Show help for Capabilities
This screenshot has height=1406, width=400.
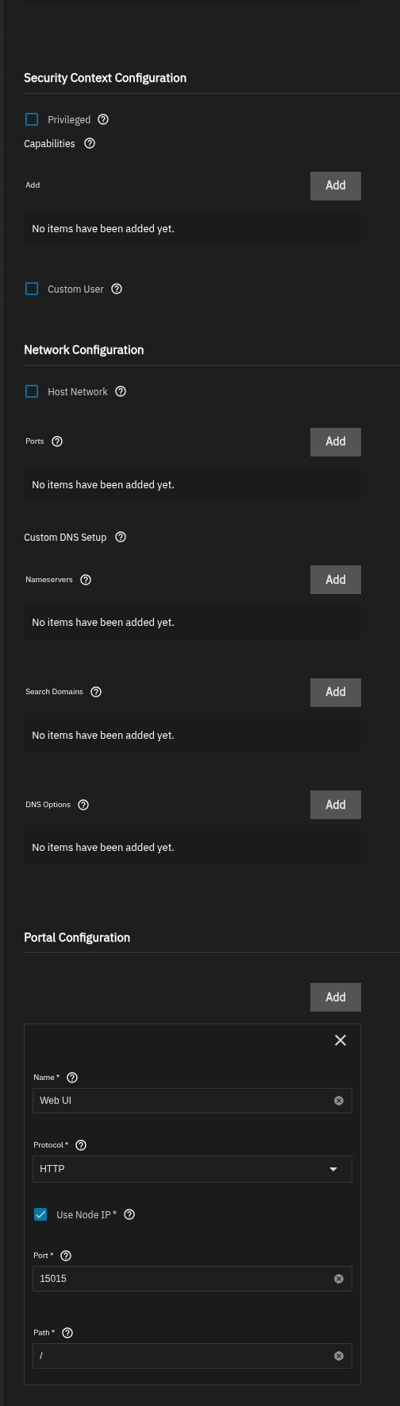[90, 143]
